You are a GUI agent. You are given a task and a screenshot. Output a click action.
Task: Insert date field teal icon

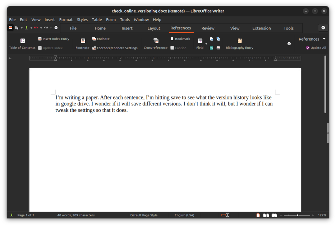(x=212, y=48)
